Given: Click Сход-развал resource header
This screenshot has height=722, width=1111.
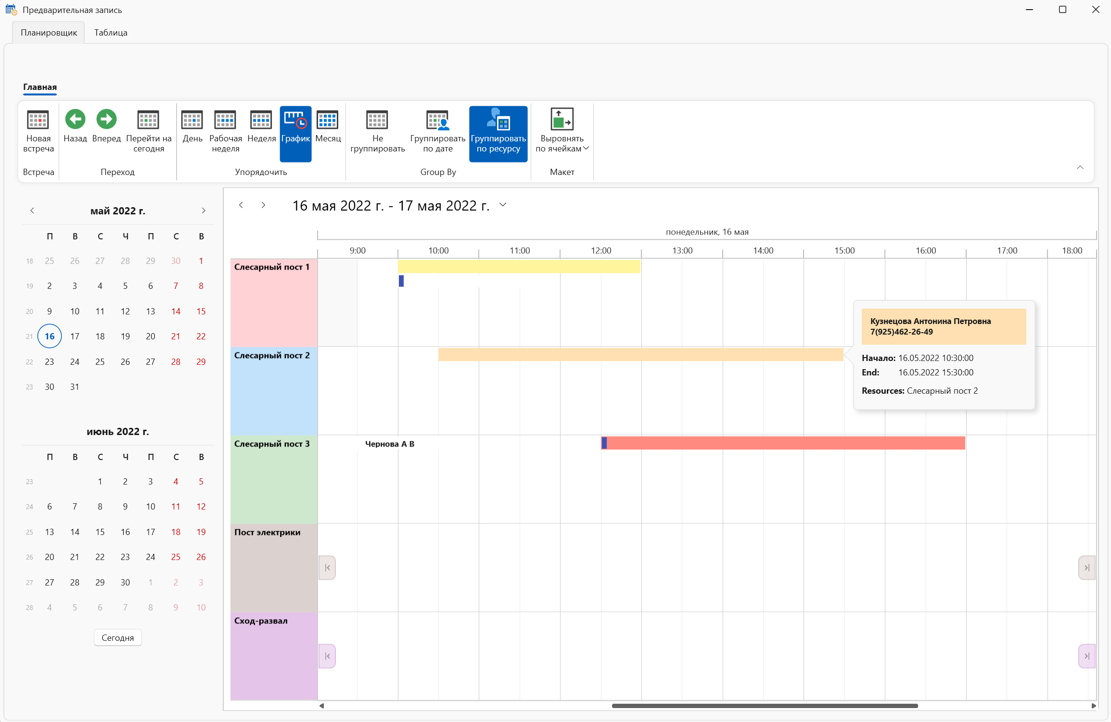Looking at the screenshot, I should [274, 656].
